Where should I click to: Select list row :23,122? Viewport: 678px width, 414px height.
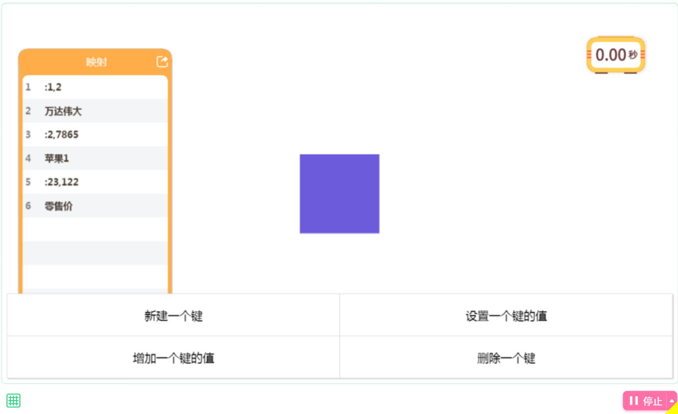pos(95,182)
